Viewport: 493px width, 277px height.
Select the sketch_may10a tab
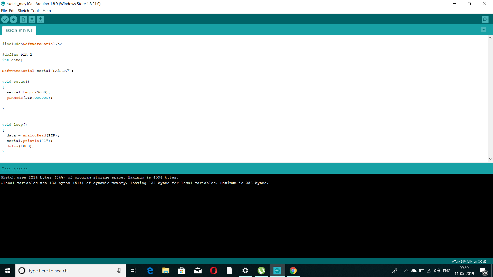click(19, 30)
